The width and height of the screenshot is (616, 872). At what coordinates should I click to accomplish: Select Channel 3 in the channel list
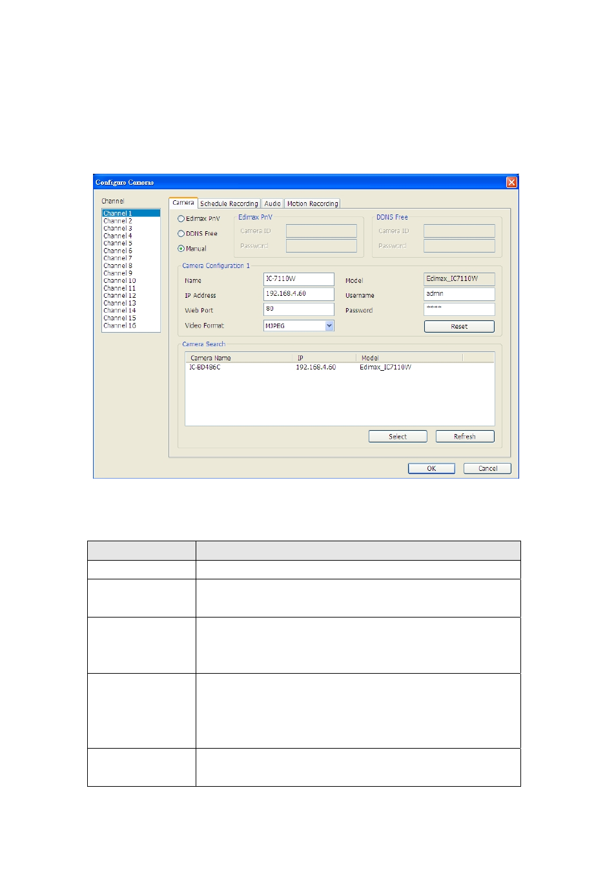[131, 228]
